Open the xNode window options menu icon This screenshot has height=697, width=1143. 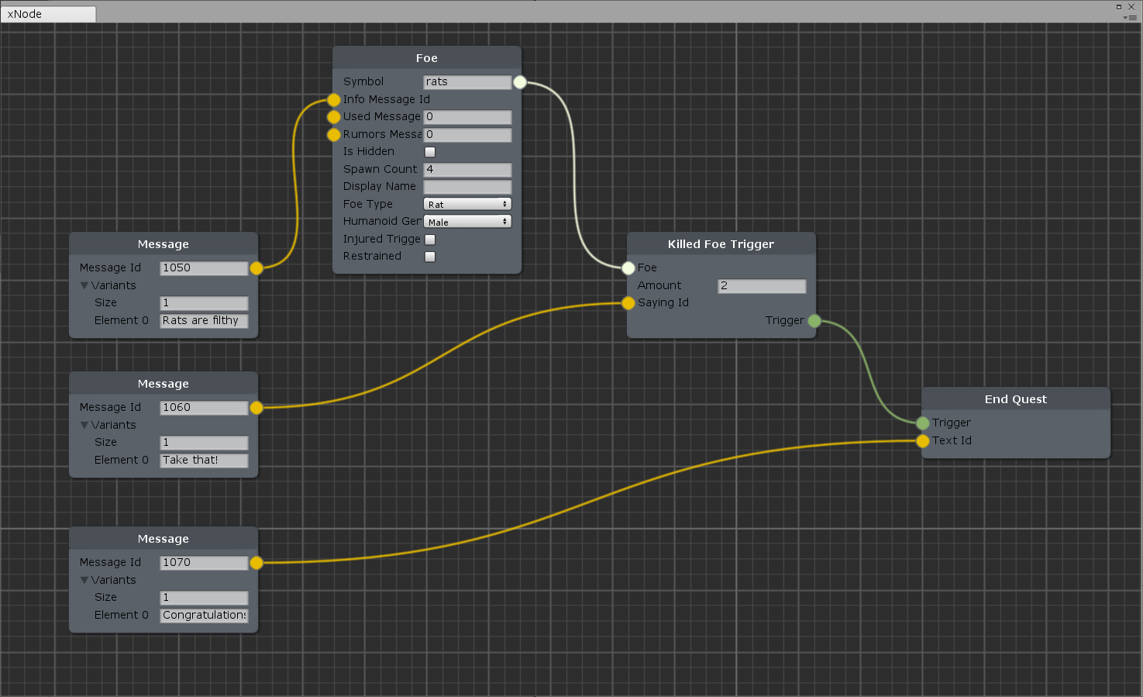point(1131,17)
